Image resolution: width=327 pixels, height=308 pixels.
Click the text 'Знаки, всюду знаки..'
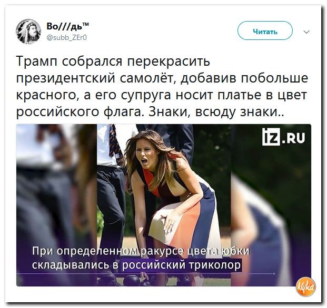(x=216, y=112)
